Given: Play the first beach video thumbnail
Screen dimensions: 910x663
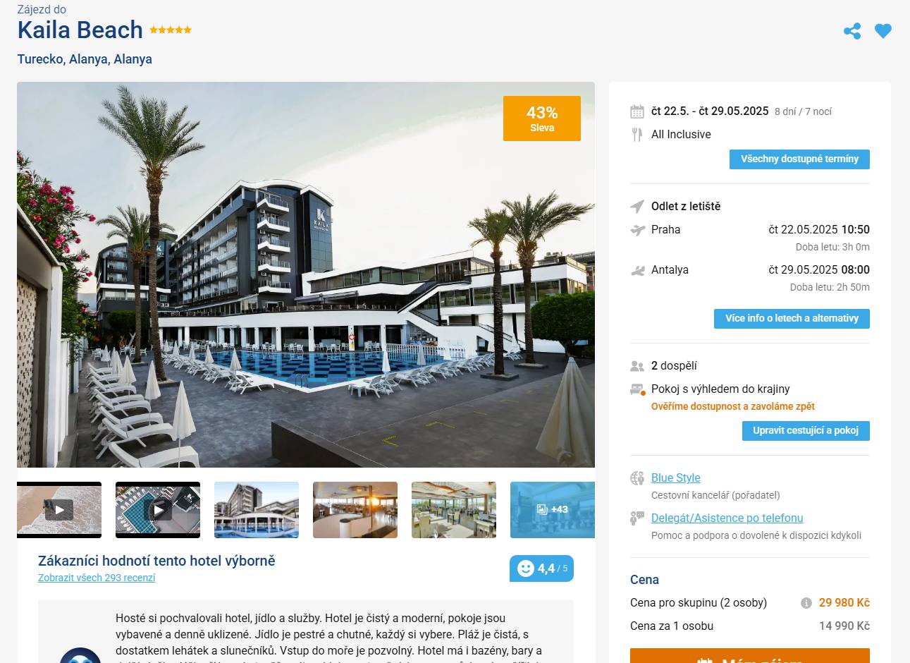Looking at the screenshot, I should coord(59,510).
